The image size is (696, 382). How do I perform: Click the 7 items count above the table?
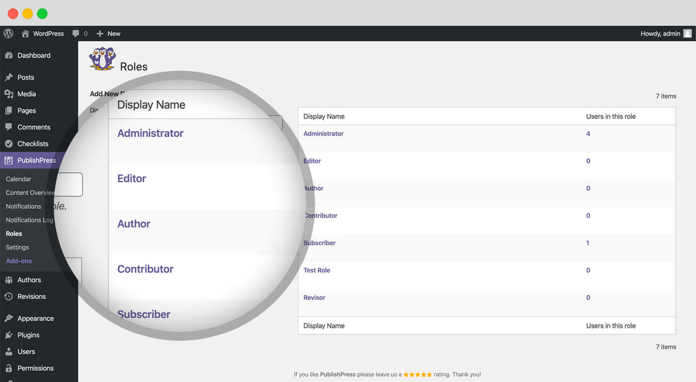pos(666,96)
